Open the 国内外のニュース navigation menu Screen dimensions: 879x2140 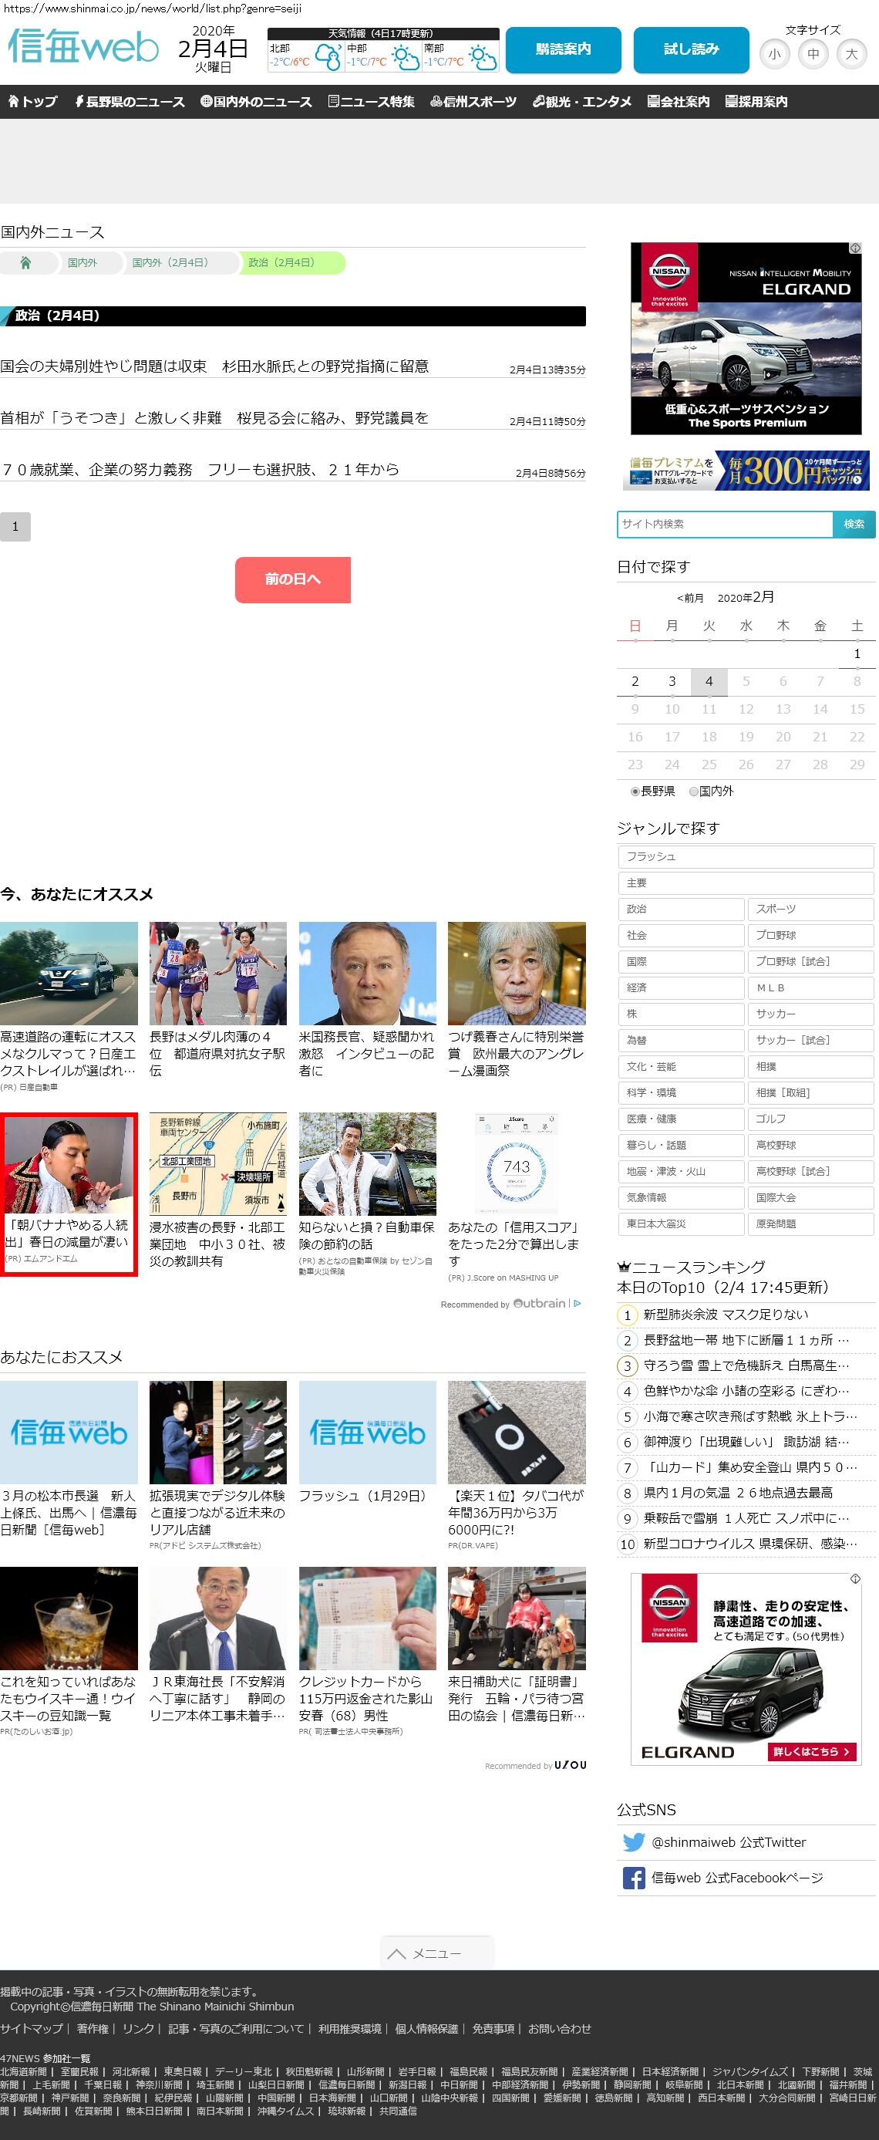[x=256, y=101]
